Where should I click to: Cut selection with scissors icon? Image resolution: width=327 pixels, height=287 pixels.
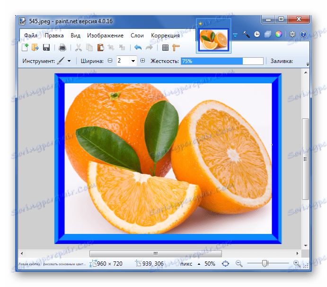click(x=78, y=47)
